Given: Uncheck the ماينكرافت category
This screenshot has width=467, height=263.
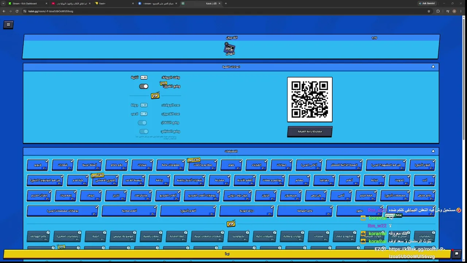Looking at the screenshot, I should 141,196.
